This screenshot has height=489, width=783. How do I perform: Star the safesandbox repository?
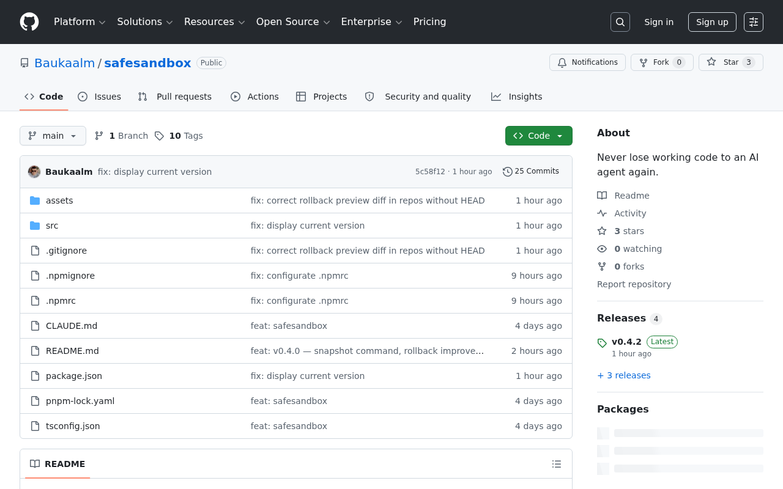tap(731, 62)
